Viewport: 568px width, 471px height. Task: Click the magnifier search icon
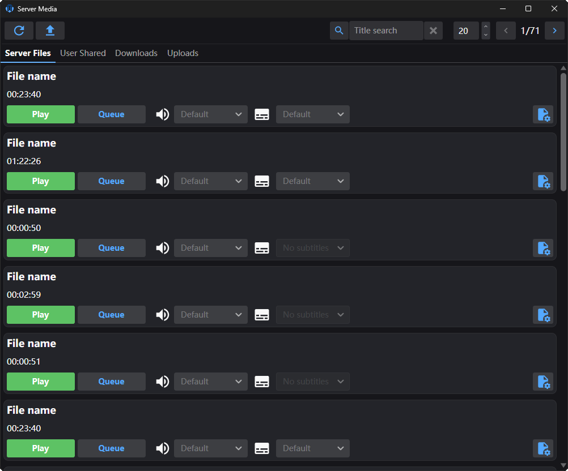tap(339, 31)
